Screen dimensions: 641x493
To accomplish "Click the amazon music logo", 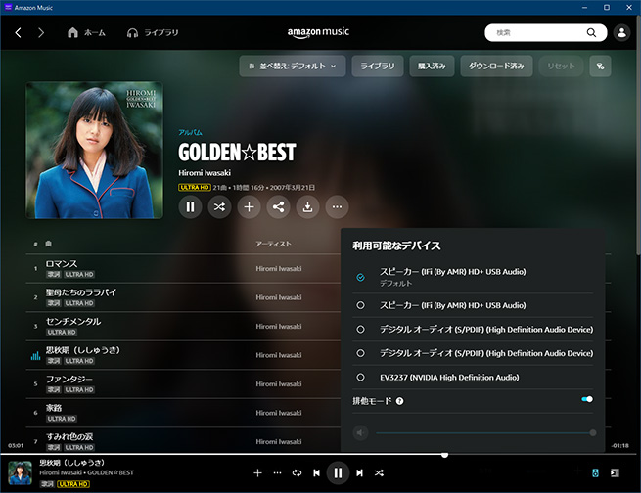I will tap(318, 32).
